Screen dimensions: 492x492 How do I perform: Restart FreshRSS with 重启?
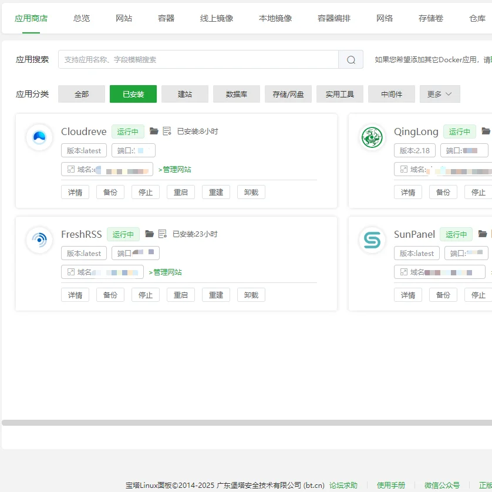pyautogui.click(x=181, y=295)
